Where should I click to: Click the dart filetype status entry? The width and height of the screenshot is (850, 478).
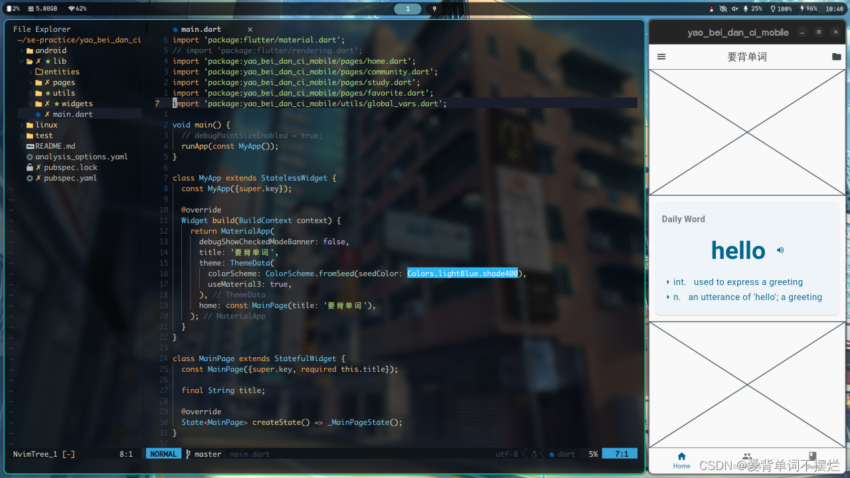[562, 454]
